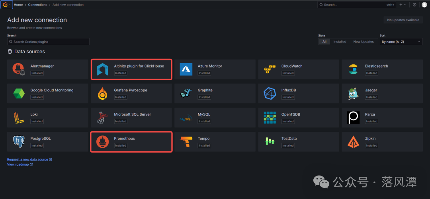Click the No updates available button
The height and width of the screenshot is (199, 430).
coord(403,20)
